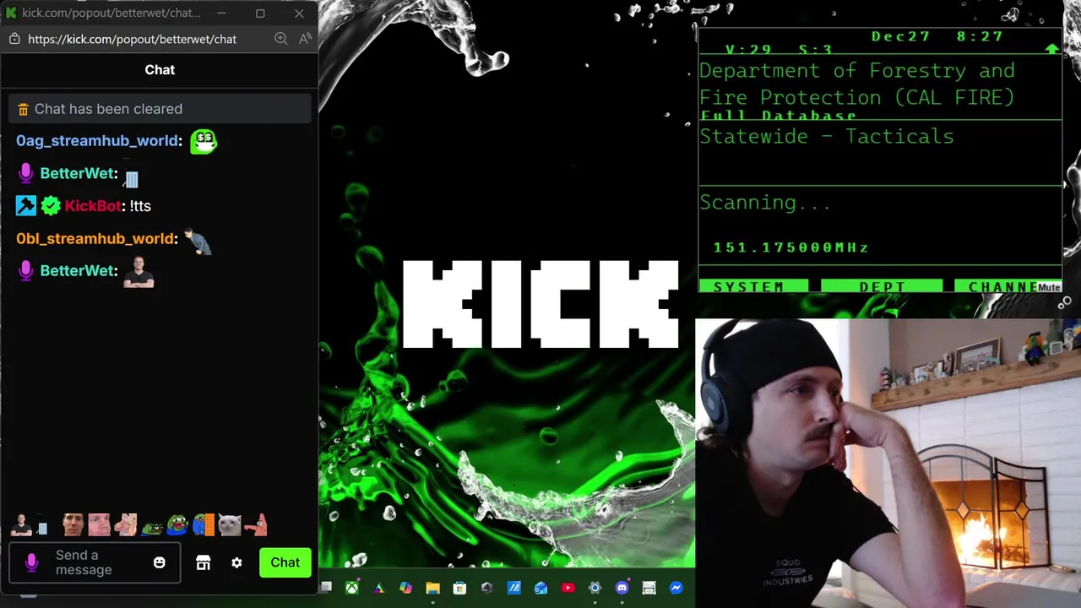Open Messenger from the taskbar
Screen dimensions: 1081x608
point(676,588)
